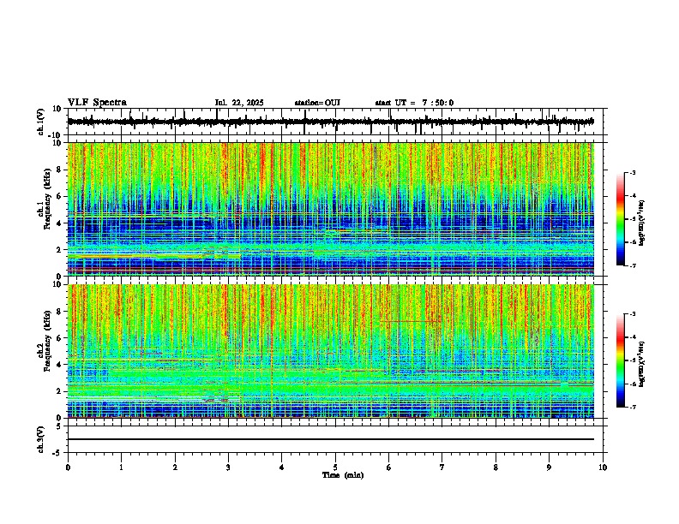Viewport: 679px width, 524px height.
Task: Click the 'ch.3(V)' axis label
Action: [41, 440]
